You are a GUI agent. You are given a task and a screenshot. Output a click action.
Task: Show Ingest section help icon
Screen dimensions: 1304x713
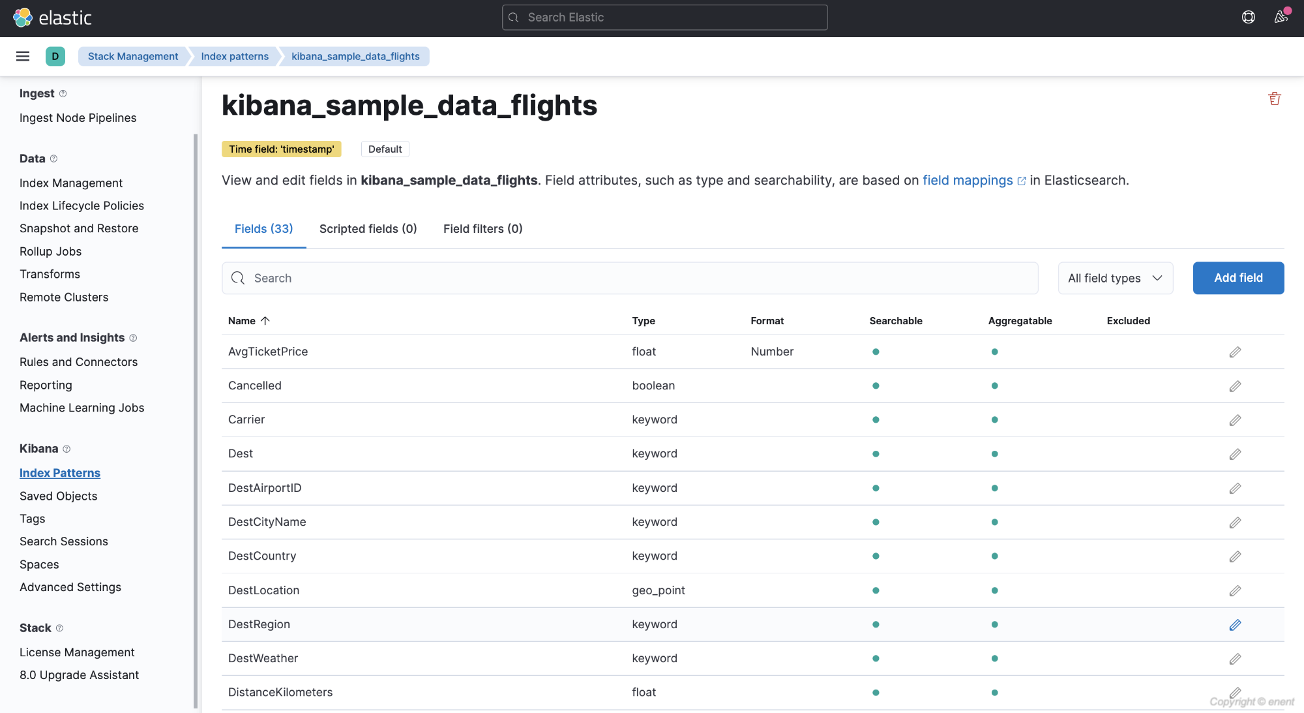[63, 93]
